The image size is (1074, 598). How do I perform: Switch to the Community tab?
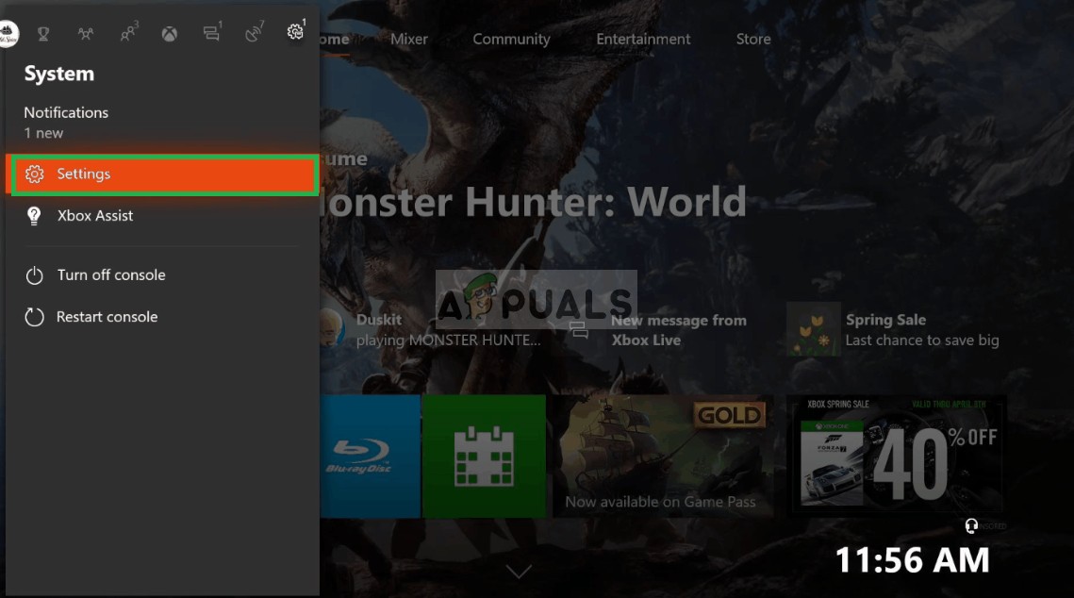coord(511,40)
